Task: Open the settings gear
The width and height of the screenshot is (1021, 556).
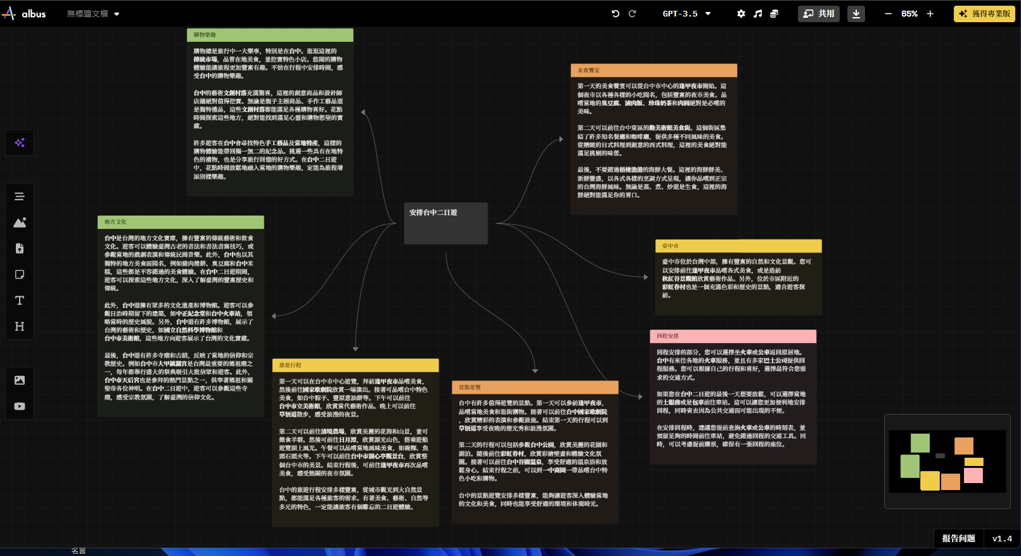Action: (x=741, y=13)
